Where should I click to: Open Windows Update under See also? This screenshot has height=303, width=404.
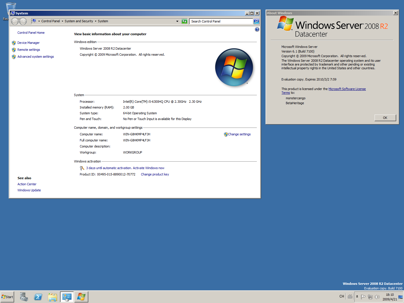pos(29,190)
